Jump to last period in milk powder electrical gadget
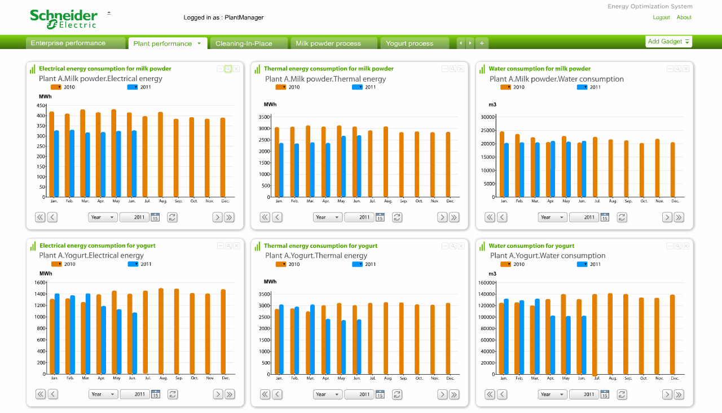Image resolution: width=722 pixels, height=413 pixels. click(x=229, y=217)
